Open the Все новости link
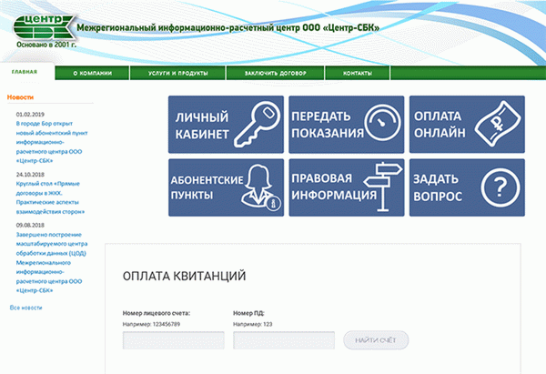Image resolution: width=546 pixels, height=374 pixels. 25,308
